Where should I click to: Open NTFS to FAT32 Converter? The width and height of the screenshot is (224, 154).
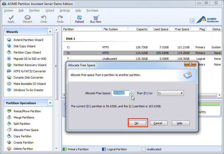pos(30,71)
